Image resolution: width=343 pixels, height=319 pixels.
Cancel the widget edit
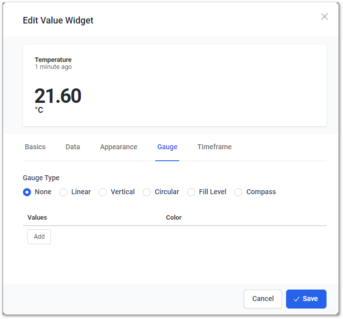tap(263, 299)
